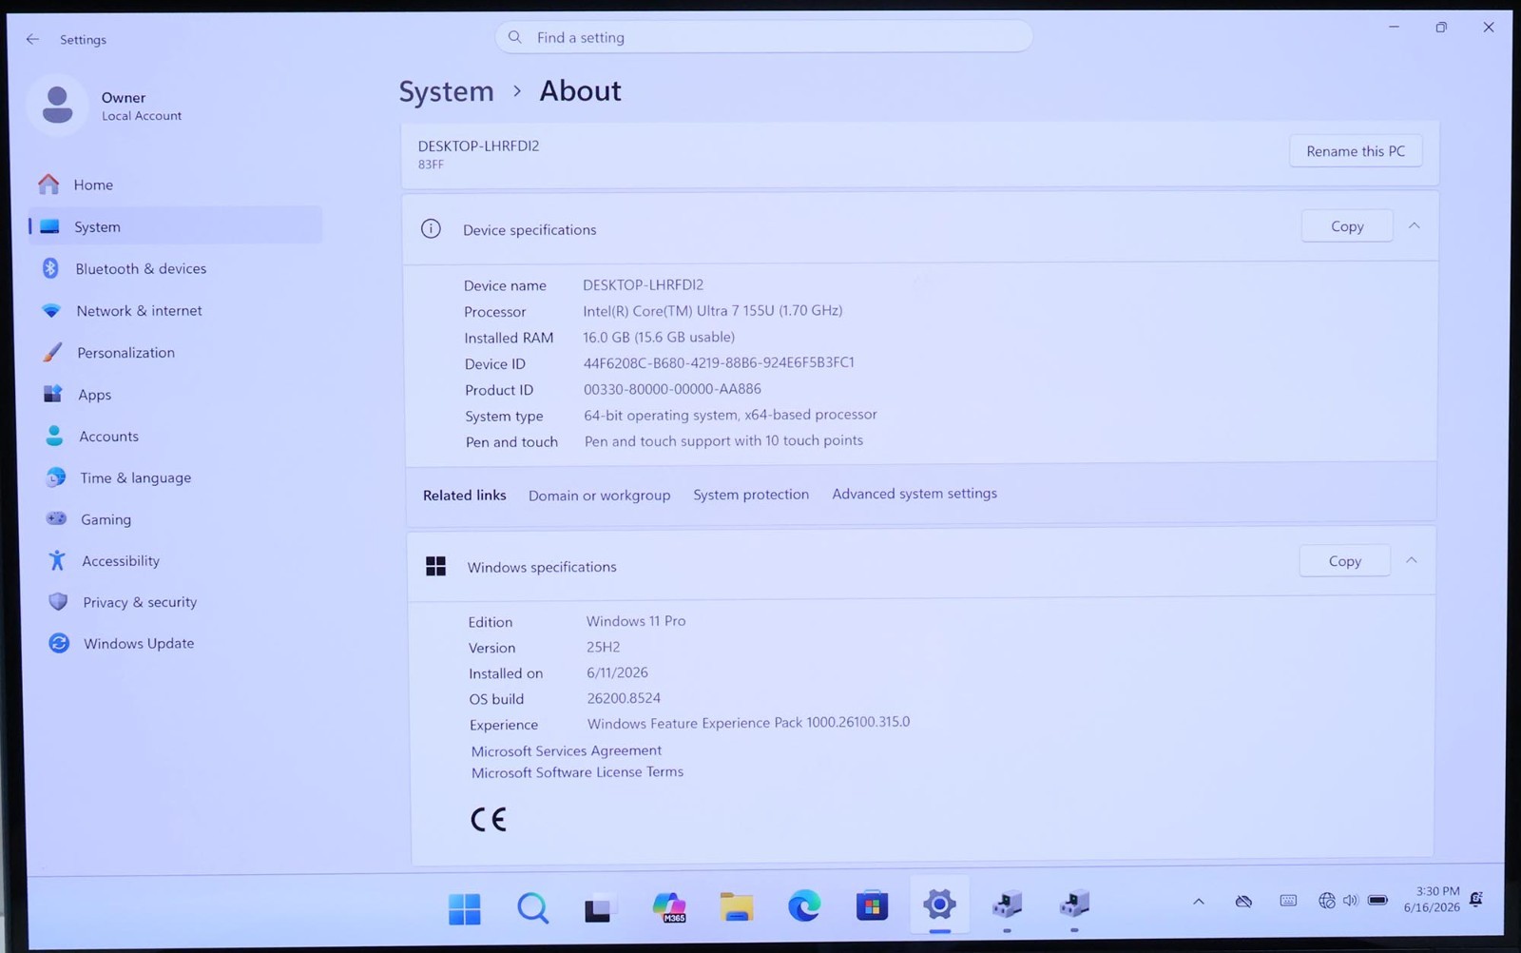Open Microsoft Store from the taskbar
The height and width of the screenshot is (953, 1521).
(872, 905)
